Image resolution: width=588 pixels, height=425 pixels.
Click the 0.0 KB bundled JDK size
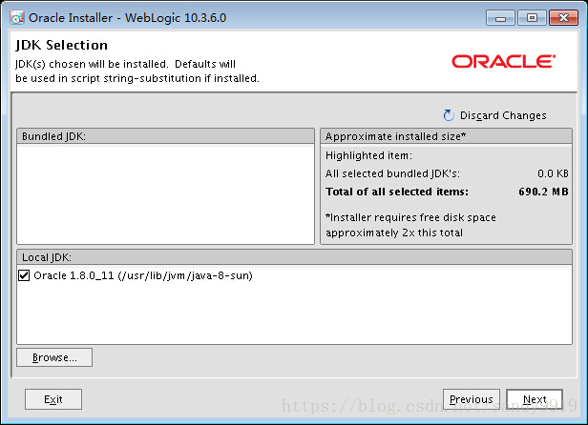553,173
